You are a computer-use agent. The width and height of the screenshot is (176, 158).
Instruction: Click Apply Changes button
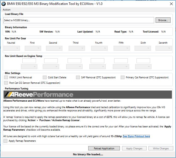(134, 148)
